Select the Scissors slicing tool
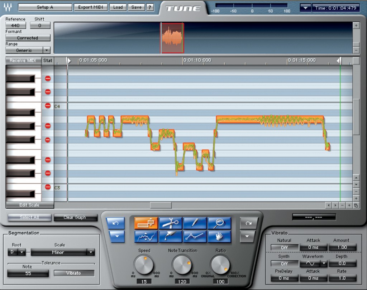The height and width of the screenshot is (290, 367). click(x=170, y=222)
